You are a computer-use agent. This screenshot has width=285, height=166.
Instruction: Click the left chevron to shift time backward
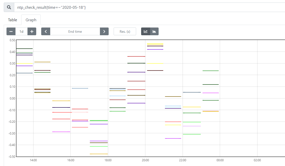click(x=46, y=31)
